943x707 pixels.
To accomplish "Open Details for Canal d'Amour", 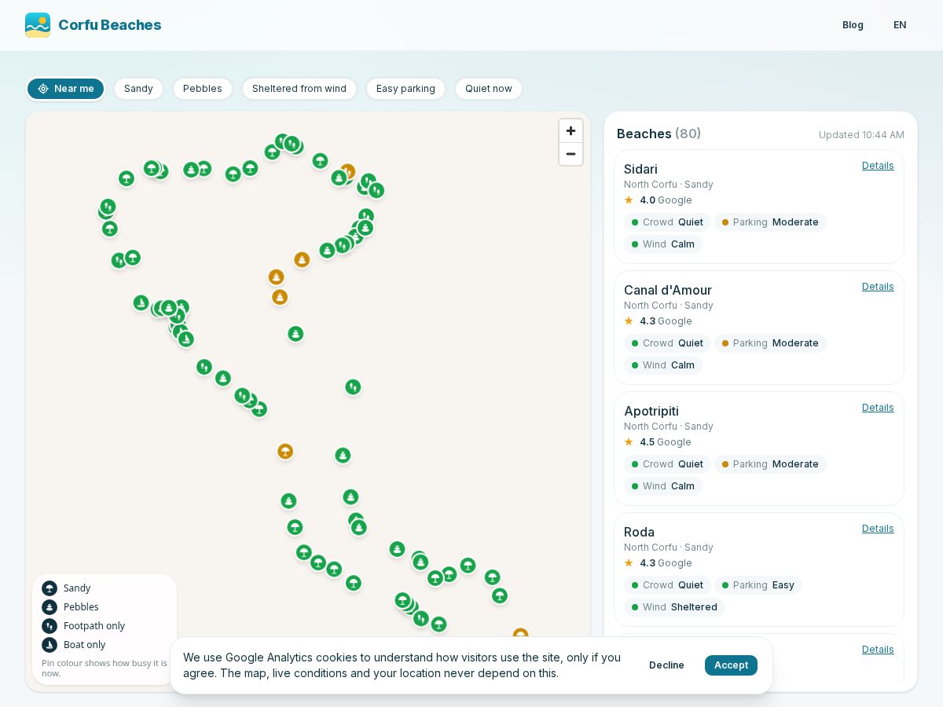I will point(878,287).
